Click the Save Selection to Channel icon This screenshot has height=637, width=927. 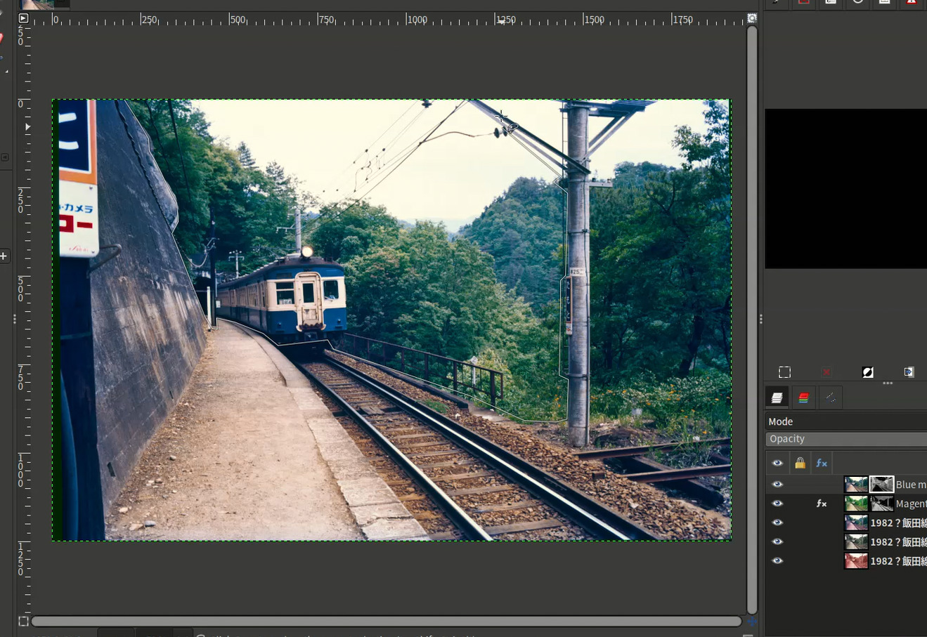tap(909, 372)
